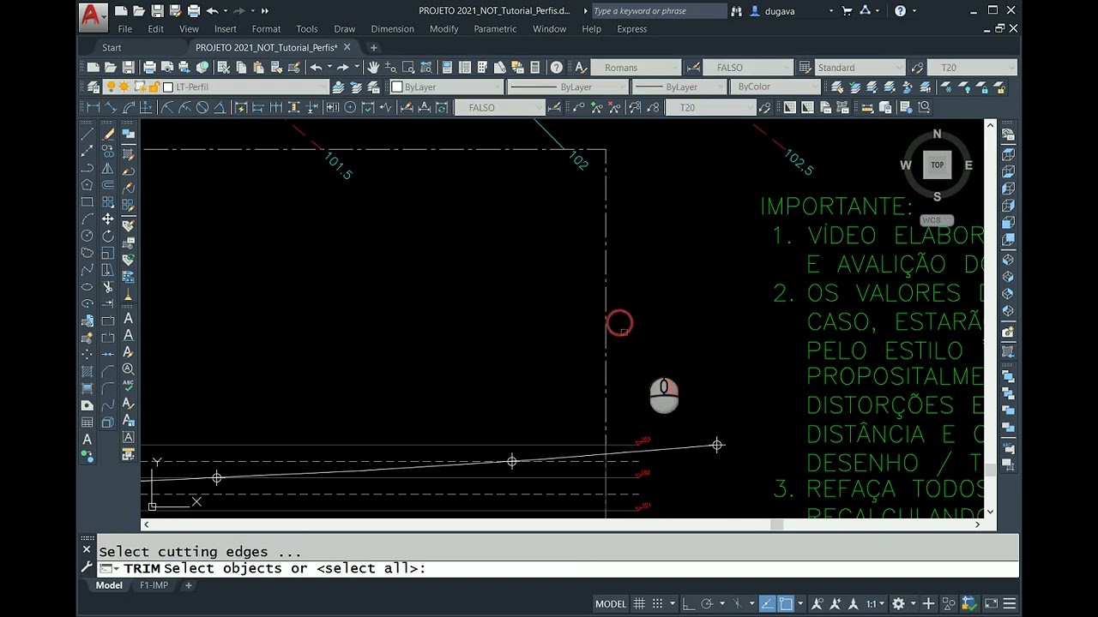Screen dimensions: 1098x617
Task: Select the Line tool in Draw toolbar
Action: tap(87, 134)
